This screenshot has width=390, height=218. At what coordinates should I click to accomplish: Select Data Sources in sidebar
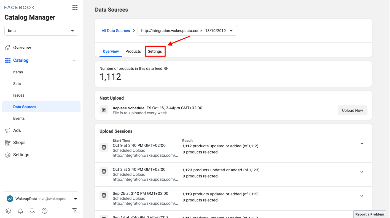point(41,107)
